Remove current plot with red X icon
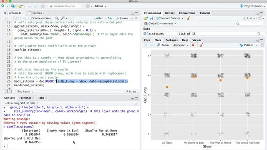Viewport: 267px width, 150px height. [193, 45]
